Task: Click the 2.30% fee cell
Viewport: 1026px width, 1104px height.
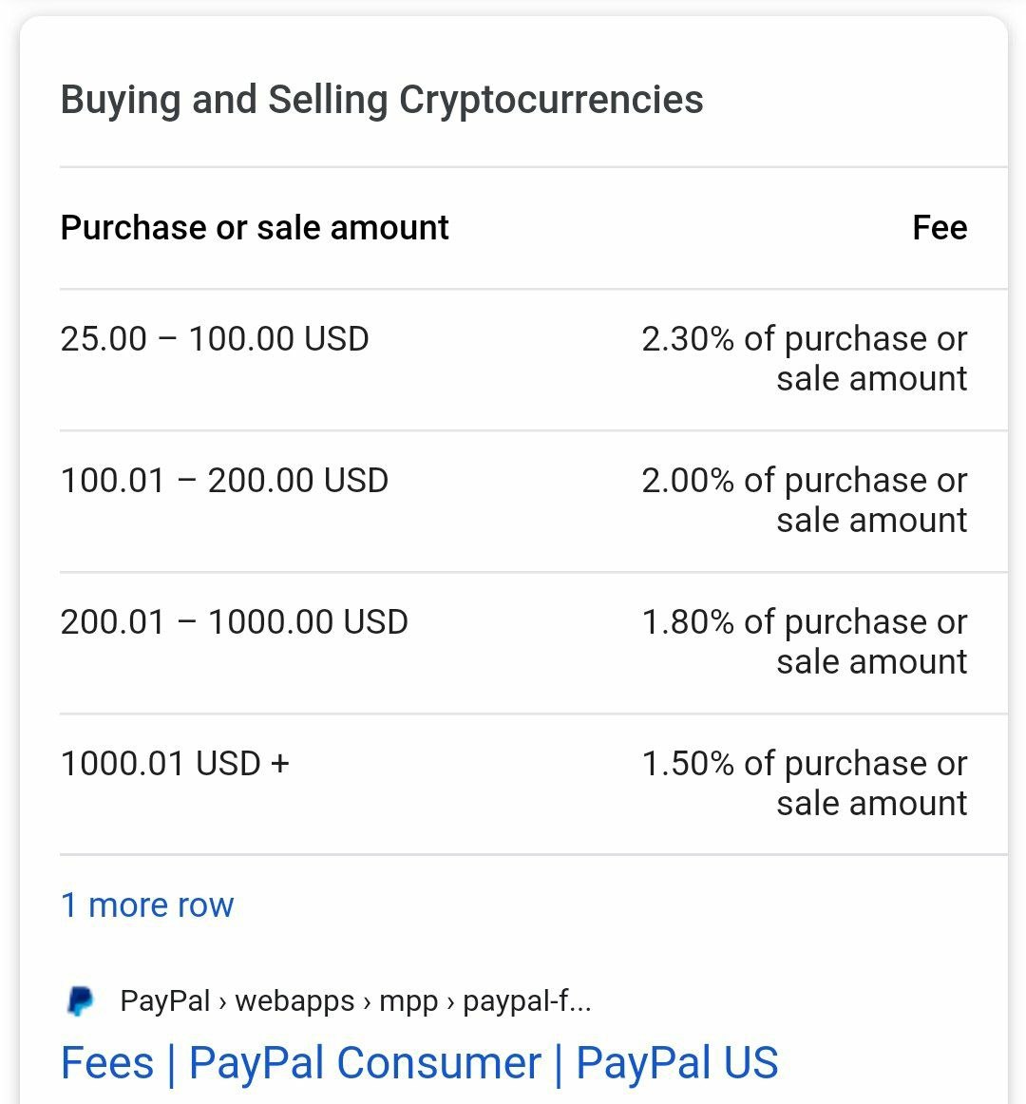Action: (805, 358)
